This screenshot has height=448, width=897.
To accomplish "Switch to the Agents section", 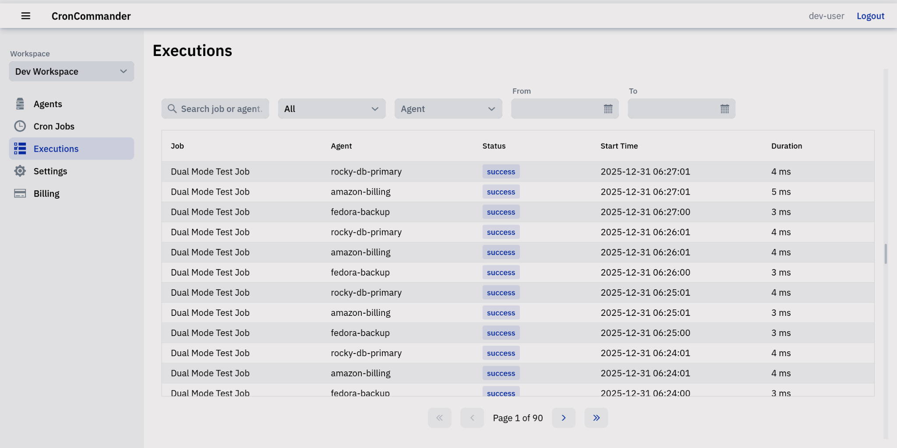I will pyautogui.click(x=48, y=104).
